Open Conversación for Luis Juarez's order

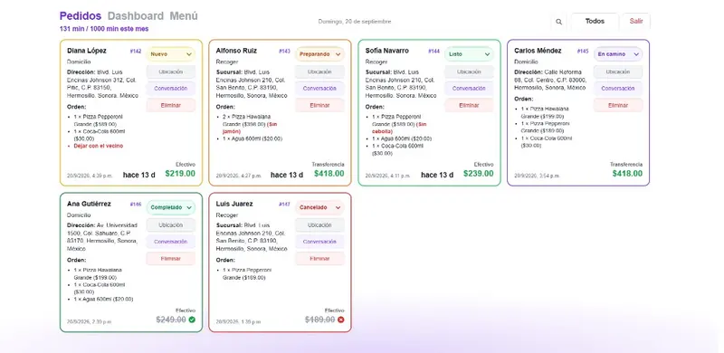pyautogui.click(x=320, y=242)
